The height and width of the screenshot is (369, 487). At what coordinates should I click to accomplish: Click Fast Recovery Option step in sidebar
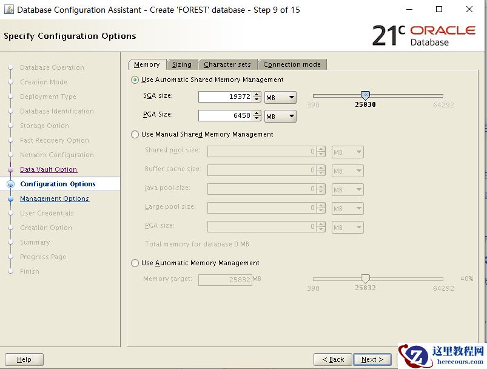tap(55, 141)
